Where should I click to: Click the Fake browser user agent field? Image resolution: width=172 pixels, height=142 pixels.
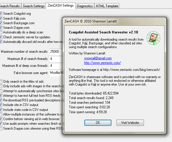click(x=56, y=73)
